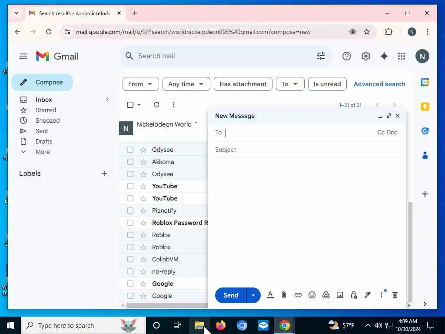Star the CollabVM email
The width and height of the screenshot is (445, 334).
pyautogui.click(x=143, y=259)
